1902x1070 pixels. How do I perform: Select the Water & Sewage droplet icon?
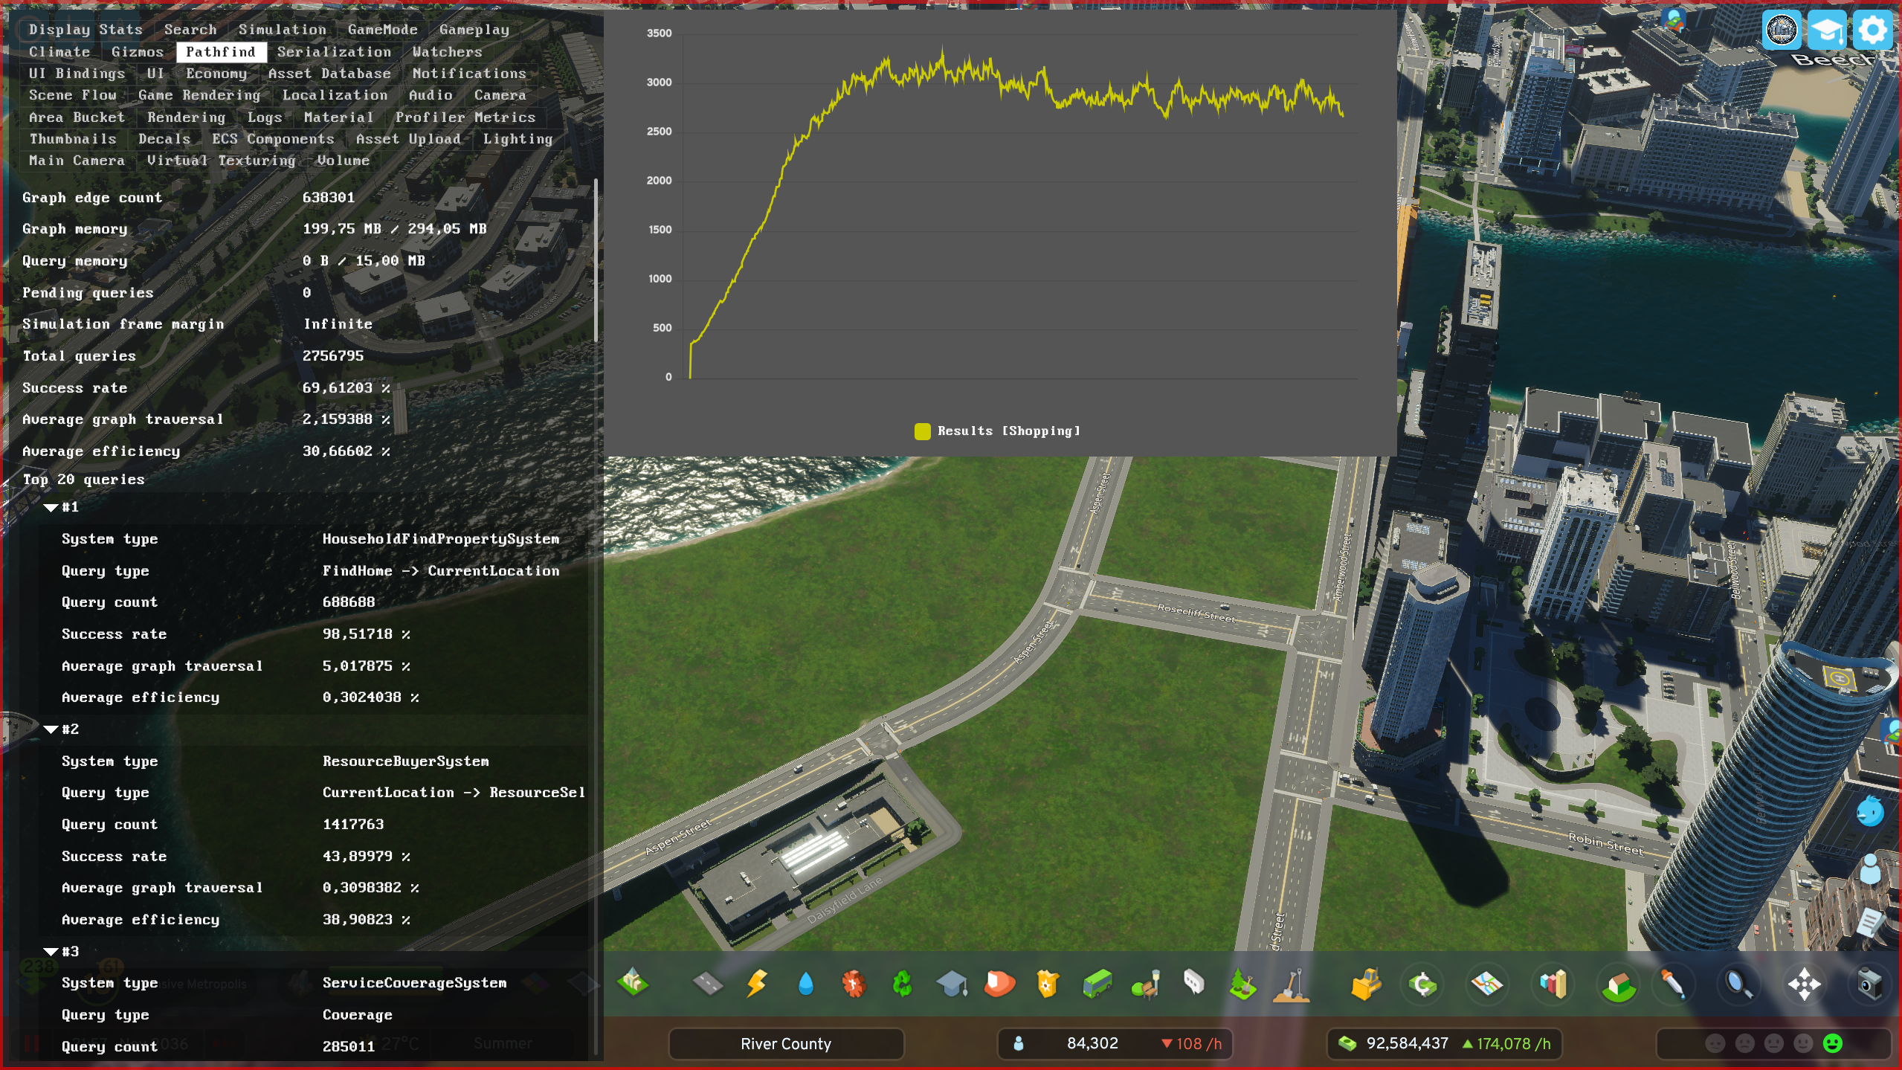click(x=805, y=984)
